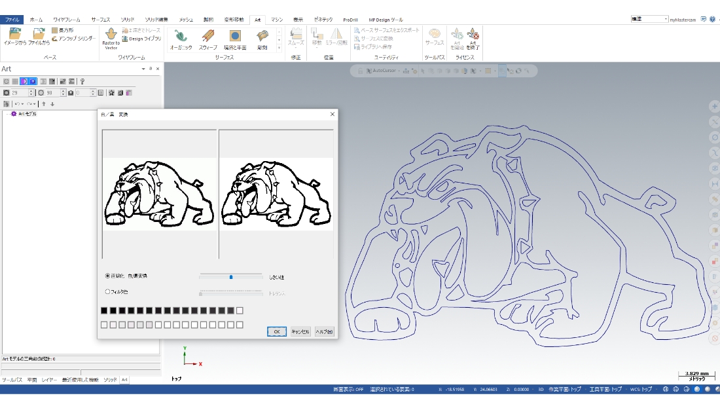Increase the value 29 with spinner up

coord(31,91)
